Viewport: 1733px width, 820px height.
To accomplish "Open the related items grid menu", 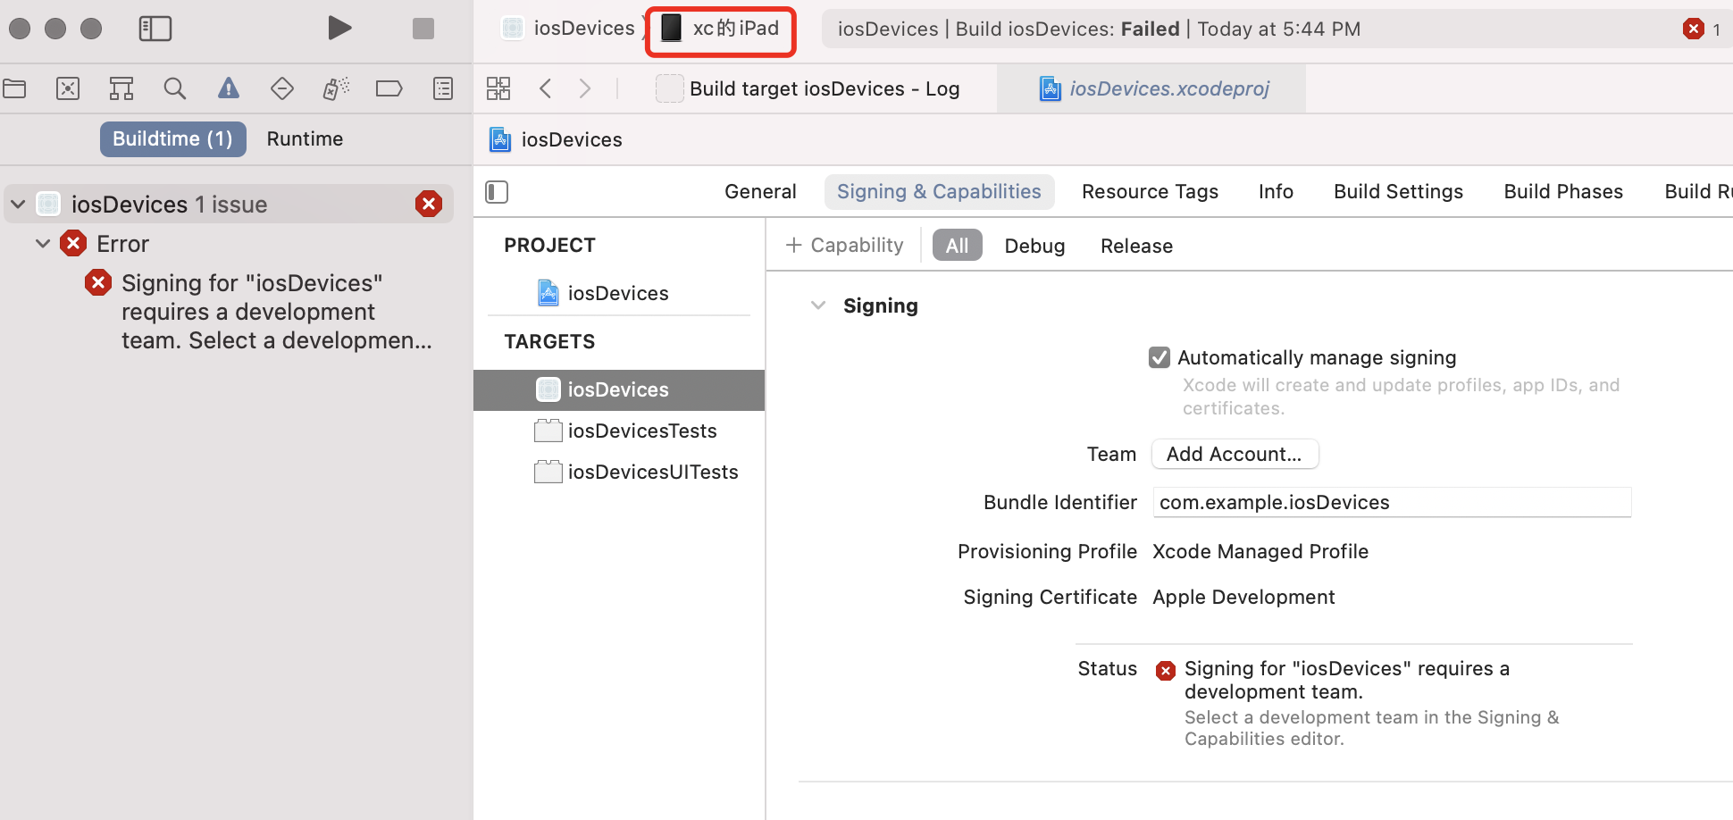I will coord(498,88).
